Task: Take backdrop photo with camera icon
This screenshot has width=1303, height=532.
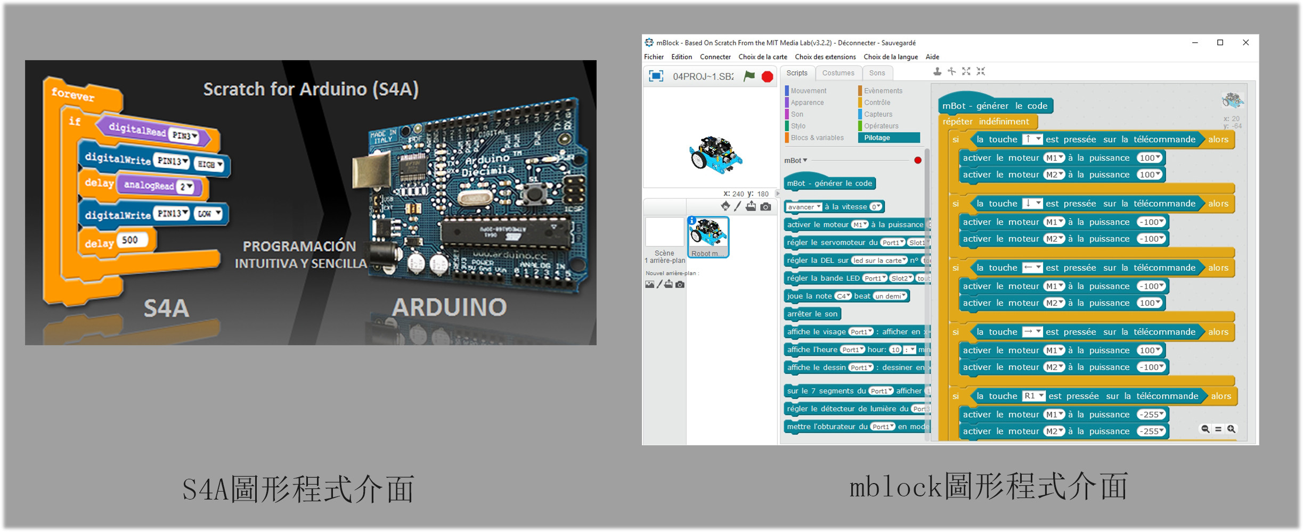Action: point(680,285)
